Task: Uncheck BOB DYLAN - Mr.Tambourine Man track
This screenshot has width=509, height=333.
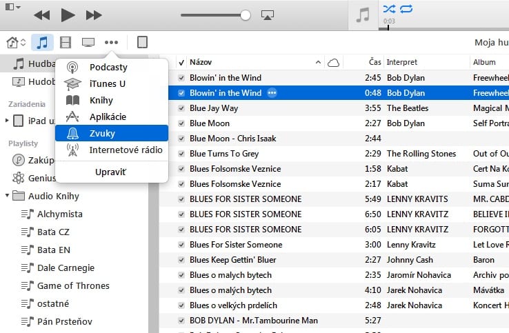Action: [181, 321]
